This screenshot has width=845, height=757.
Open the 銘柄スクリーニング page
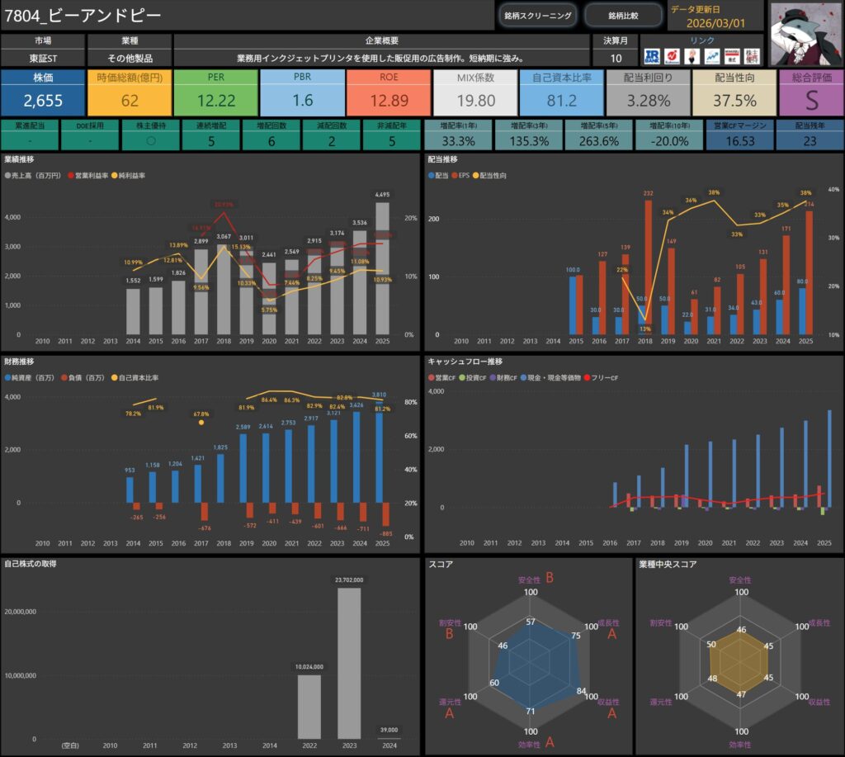(x=537, y=15)
